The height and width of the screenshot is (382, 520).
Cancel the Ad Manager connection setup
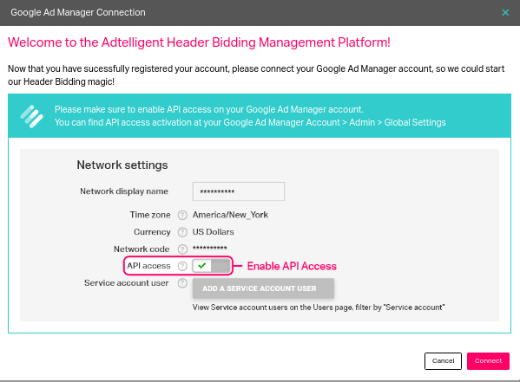click(x=443, y=361)
